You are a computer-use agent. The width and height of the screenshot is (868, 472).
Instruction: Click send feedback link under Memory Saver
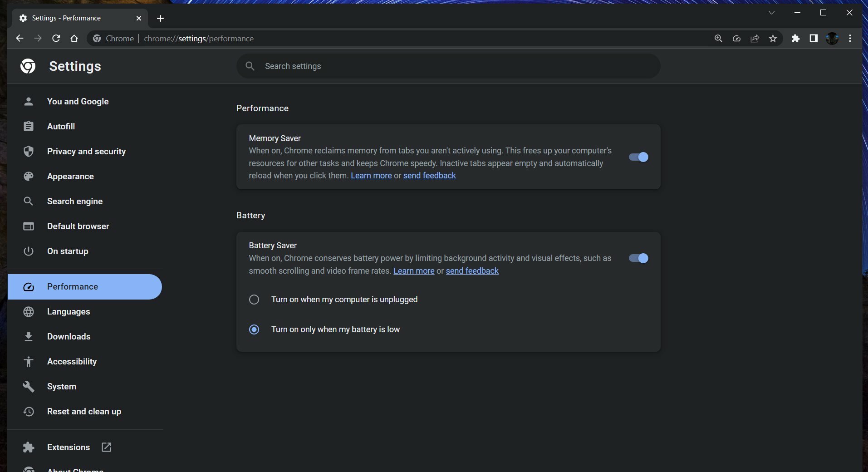click(x=430, y=176)
